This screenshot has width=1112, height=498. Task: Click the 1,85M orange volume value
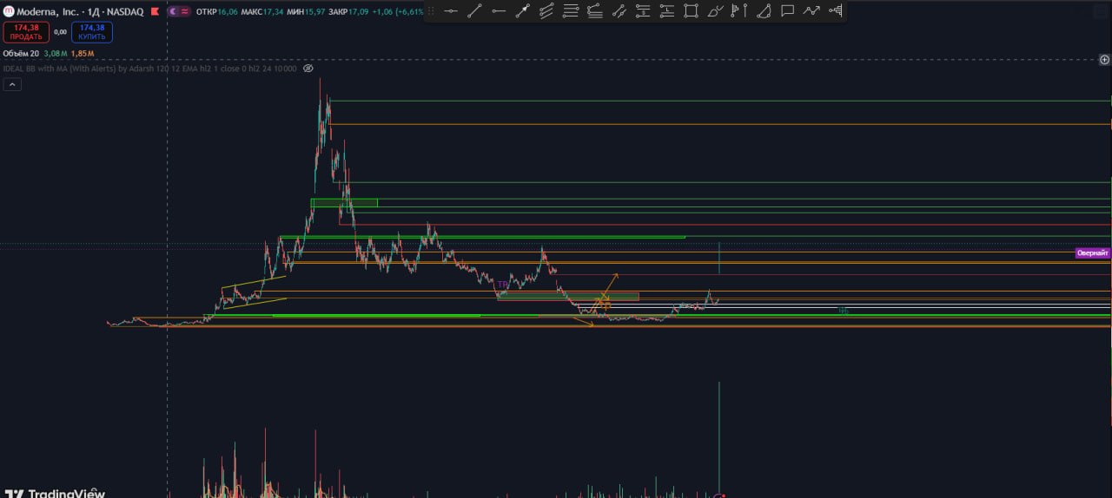(83, 54)
